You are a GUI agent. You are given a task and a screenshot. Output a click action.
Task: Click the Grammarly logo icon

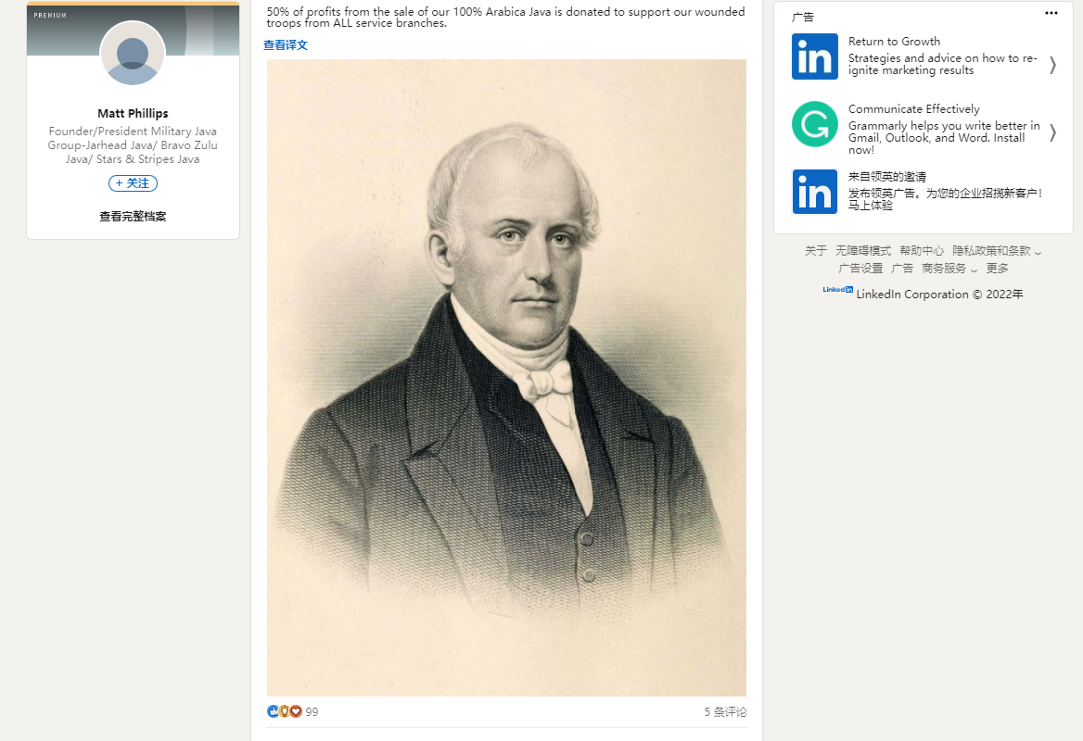[x=815, y=124]
